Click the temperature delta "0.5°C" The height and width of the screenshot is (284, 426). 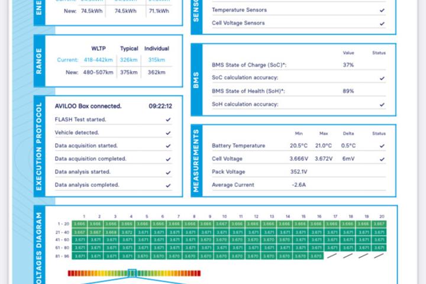pyautogui.click(x=348, y=146)
